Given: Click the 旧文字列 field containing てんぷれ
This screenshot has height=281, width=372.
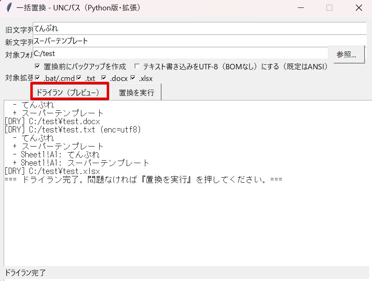Looking at the screenshot, I should (x=199, y=29).
